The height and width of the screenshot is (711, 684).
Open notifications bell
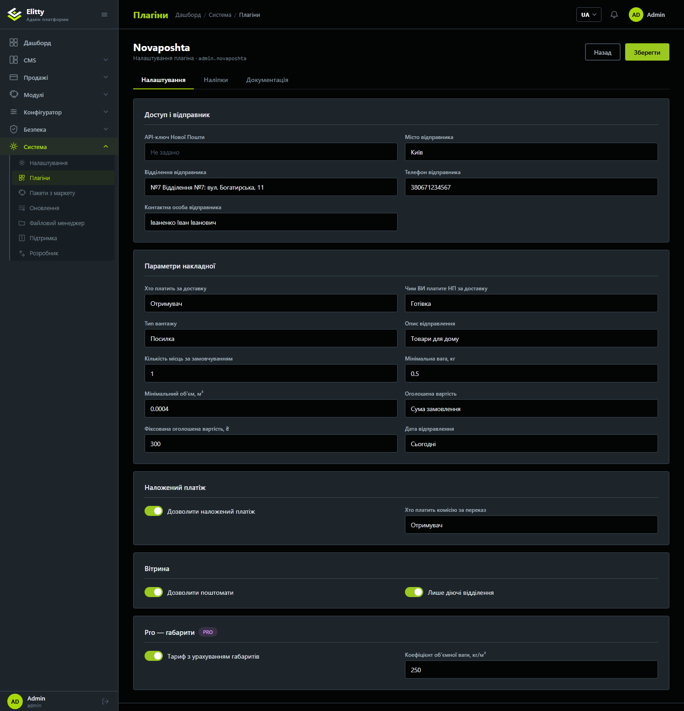tap(614, 15)
